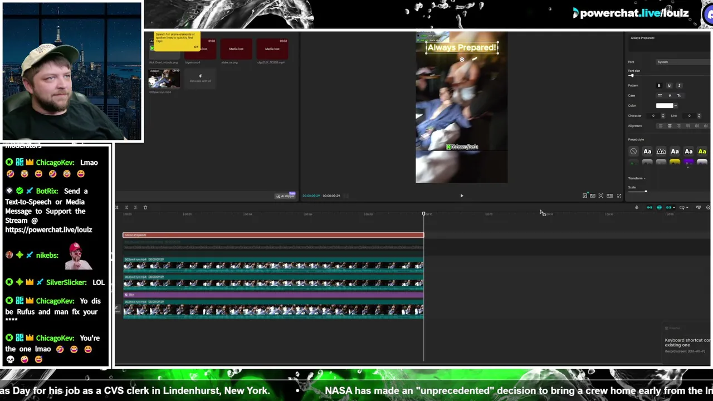
Task: Set case to uppercase TT
Action: (660, 96)
